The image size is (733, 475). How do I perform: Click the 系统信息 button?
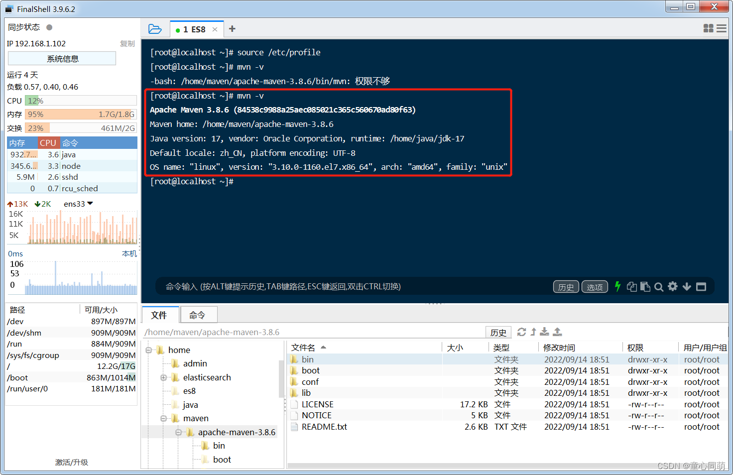(62, 59)
